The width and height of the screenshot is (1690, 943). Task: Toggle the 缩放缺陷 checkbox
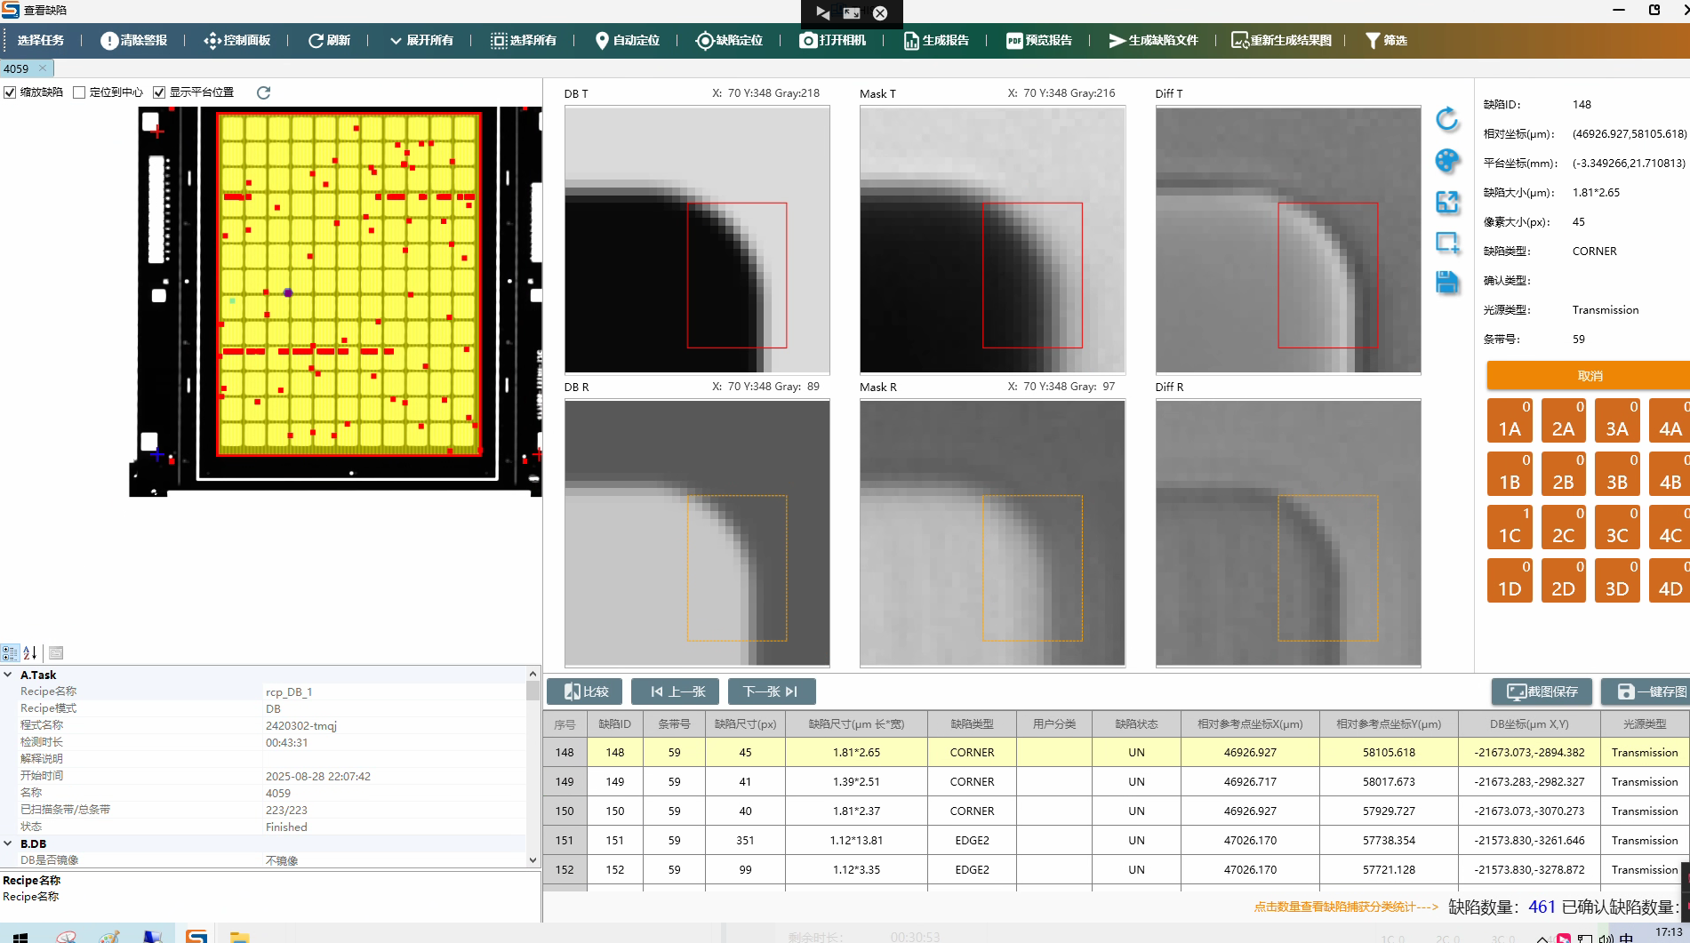pyautogui.click(x=10, y=92)
